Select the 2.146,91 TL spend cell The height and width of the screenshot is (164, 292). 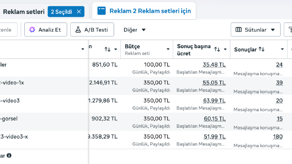103,83
